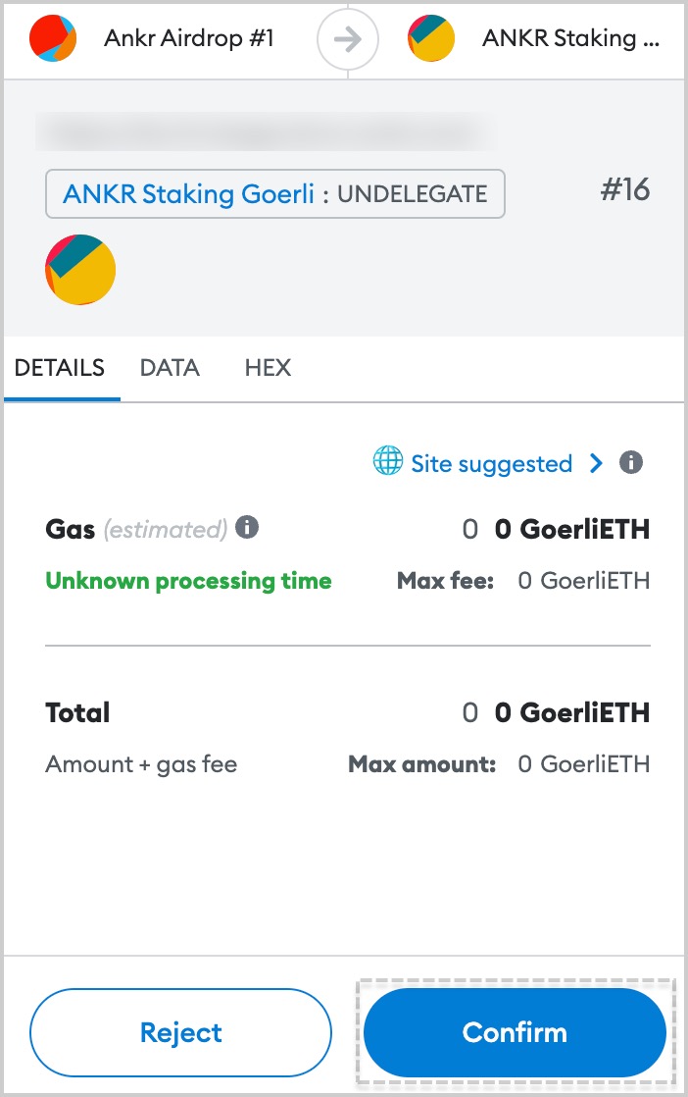Viewport: 688px width, 1097px height.
Task: Click the info icon beside Gas estimated
Action: (247, 526)
